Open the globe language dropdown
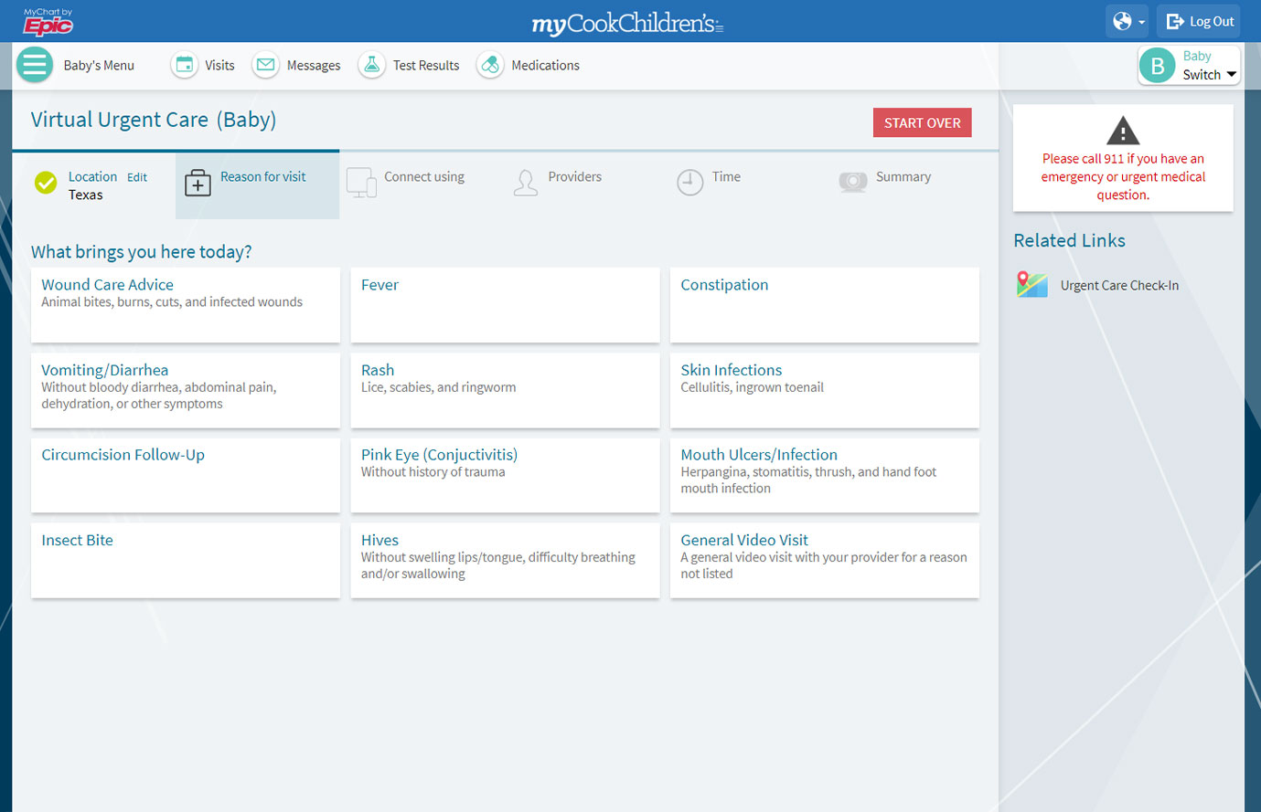This screenshot has width=1261, height=812. pyautogui.click(x=1127, y=21)
